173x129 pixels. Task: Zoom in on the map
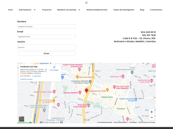click(x=152, y=112)
